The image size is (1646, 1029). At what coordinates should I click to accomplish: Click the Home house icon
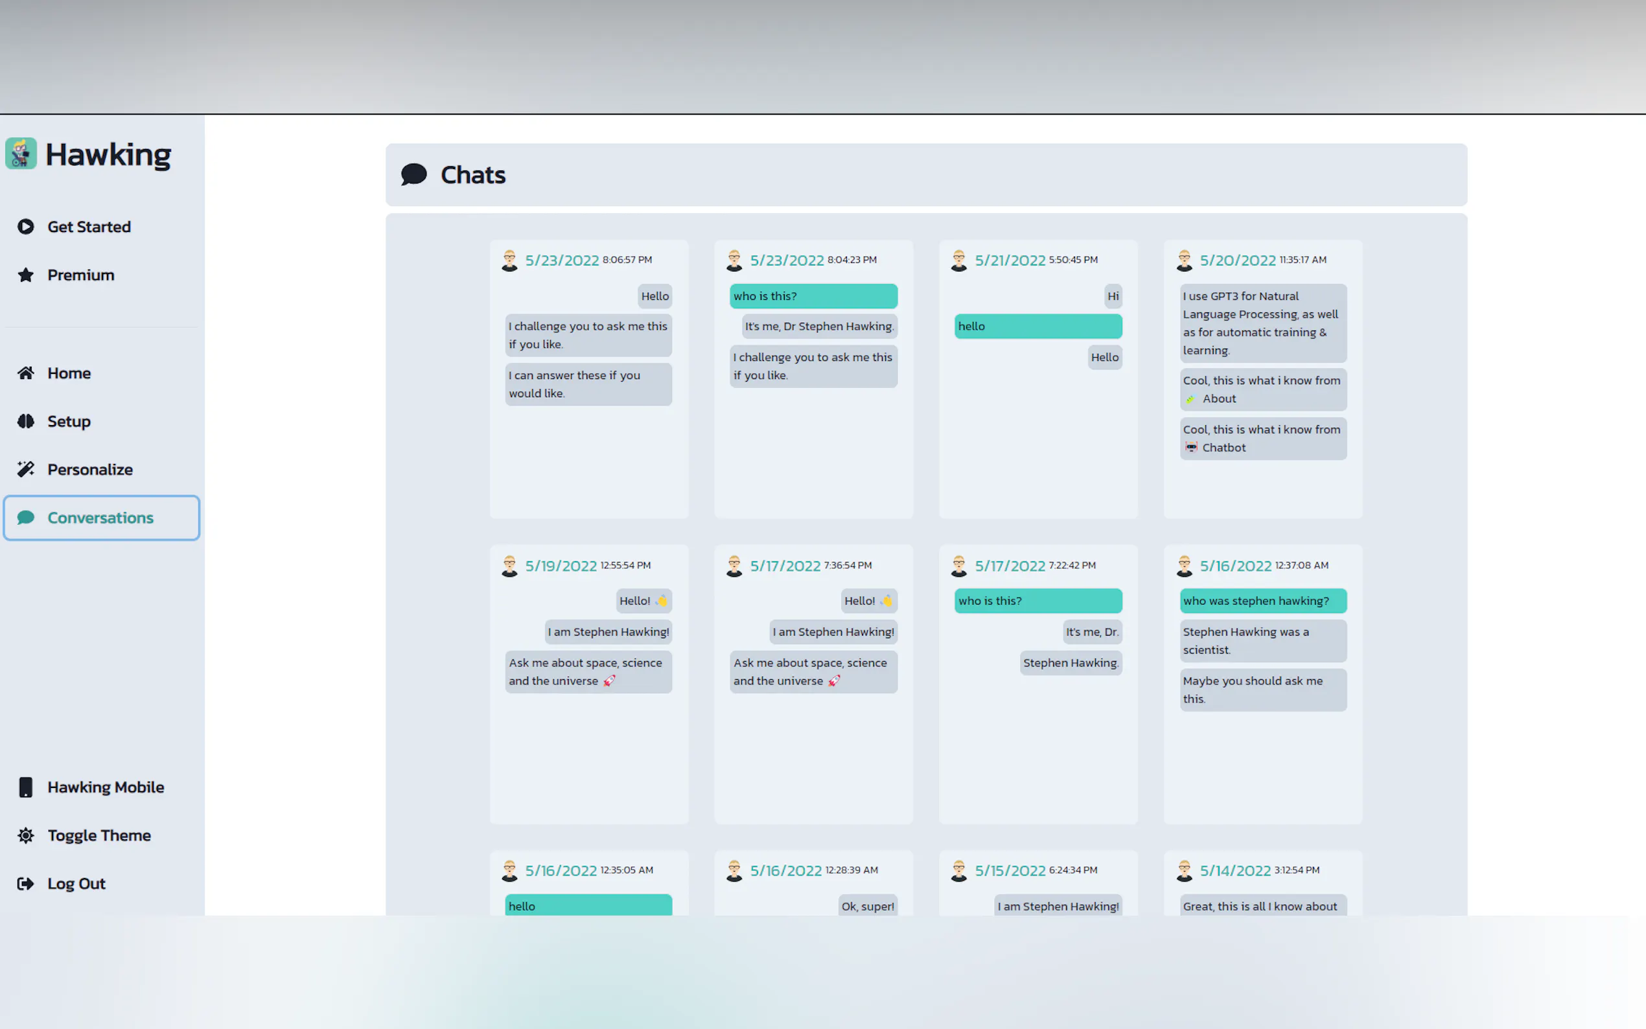(26, 373)
